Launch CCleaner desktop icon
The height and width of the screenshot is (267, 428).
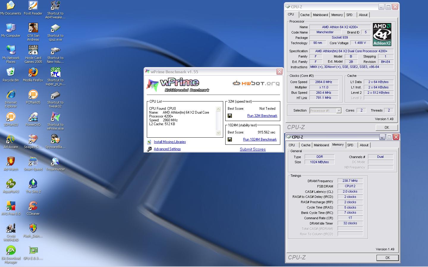pyautogui.click(x=33, y=208)
